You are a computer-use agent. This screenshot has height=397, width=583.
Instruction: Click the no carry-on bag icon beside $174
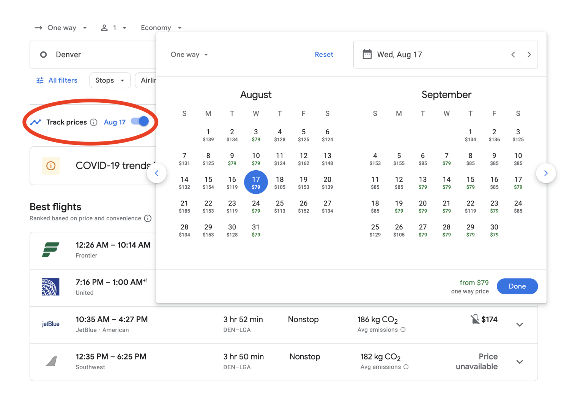click(x=475, y=319)
